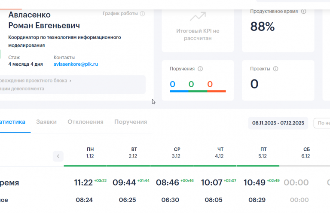Select the ПТ 5.12 day column header
Viewport: 330px width, 213px height.
[263, 152]
